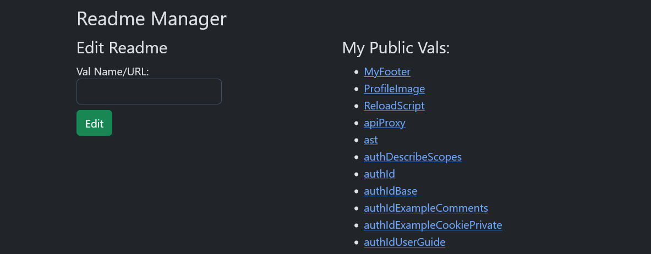Screen dimensions: 651x254
Task: Select the ReloadScript link
Action: (x=394, y=106)
